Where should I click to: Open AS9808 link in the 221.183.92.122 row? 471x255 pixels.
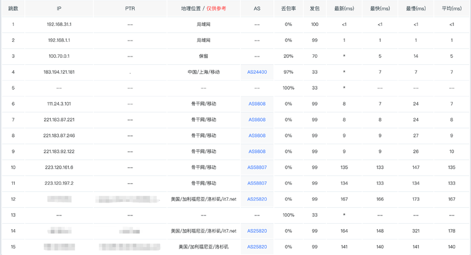(257, 152)
